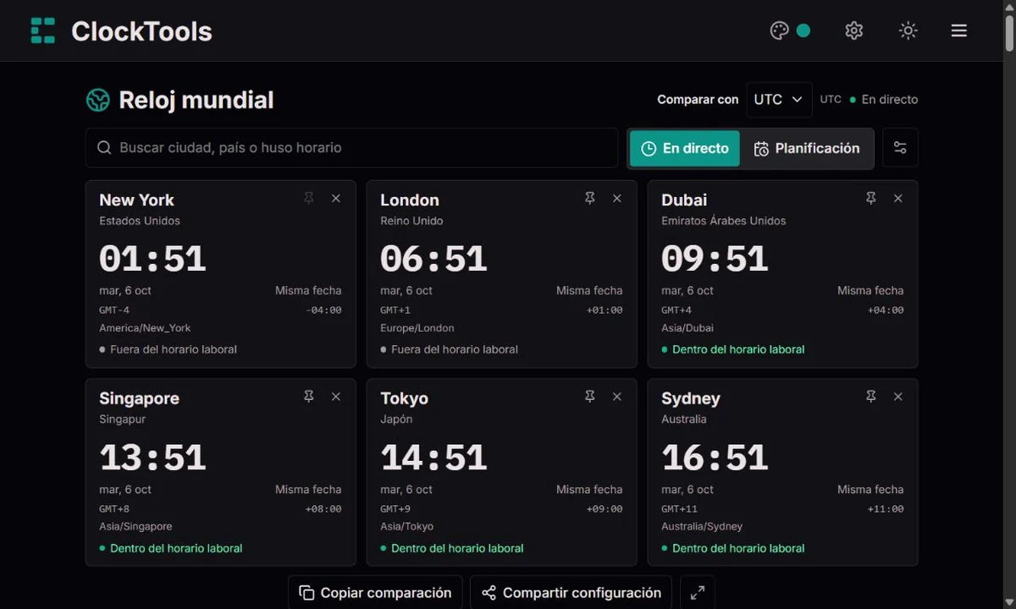Click the Asia/Tokyo timezone label
Viewport: 1016px width, 609px height.
[406, 526]
